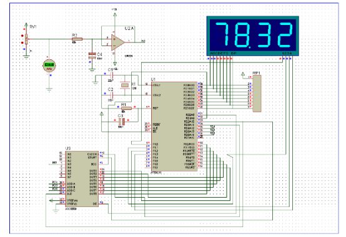This screenshot has height=237, width=346.
Task: Select the R1 reset resistor
Action: [x=126, y=108]
